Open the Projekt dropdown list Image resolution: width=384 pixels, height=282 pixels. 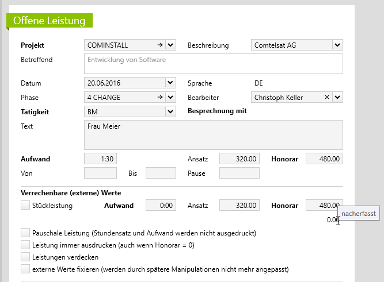(x=170, y=45)
